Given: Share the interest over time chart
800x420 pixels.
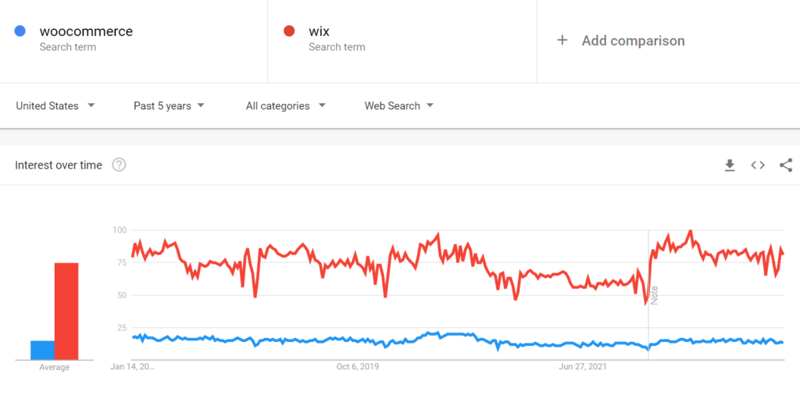Looking at the screenshot, I should point(786,166).
